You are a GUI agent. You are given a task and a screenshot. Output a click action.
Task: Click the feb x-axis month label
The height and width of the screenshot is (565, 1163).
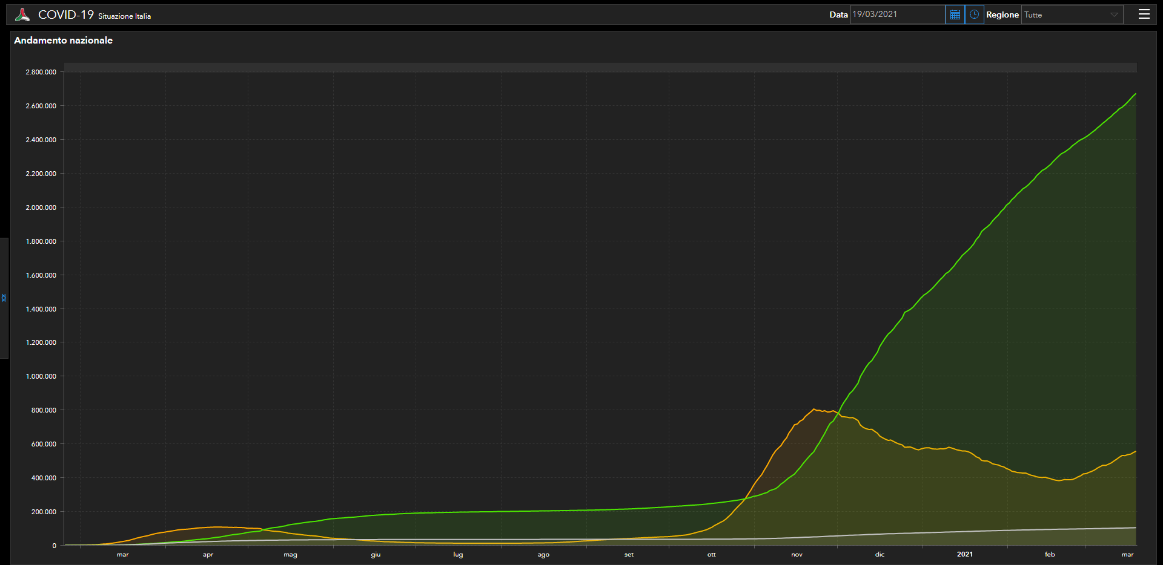pos(1050,555)
